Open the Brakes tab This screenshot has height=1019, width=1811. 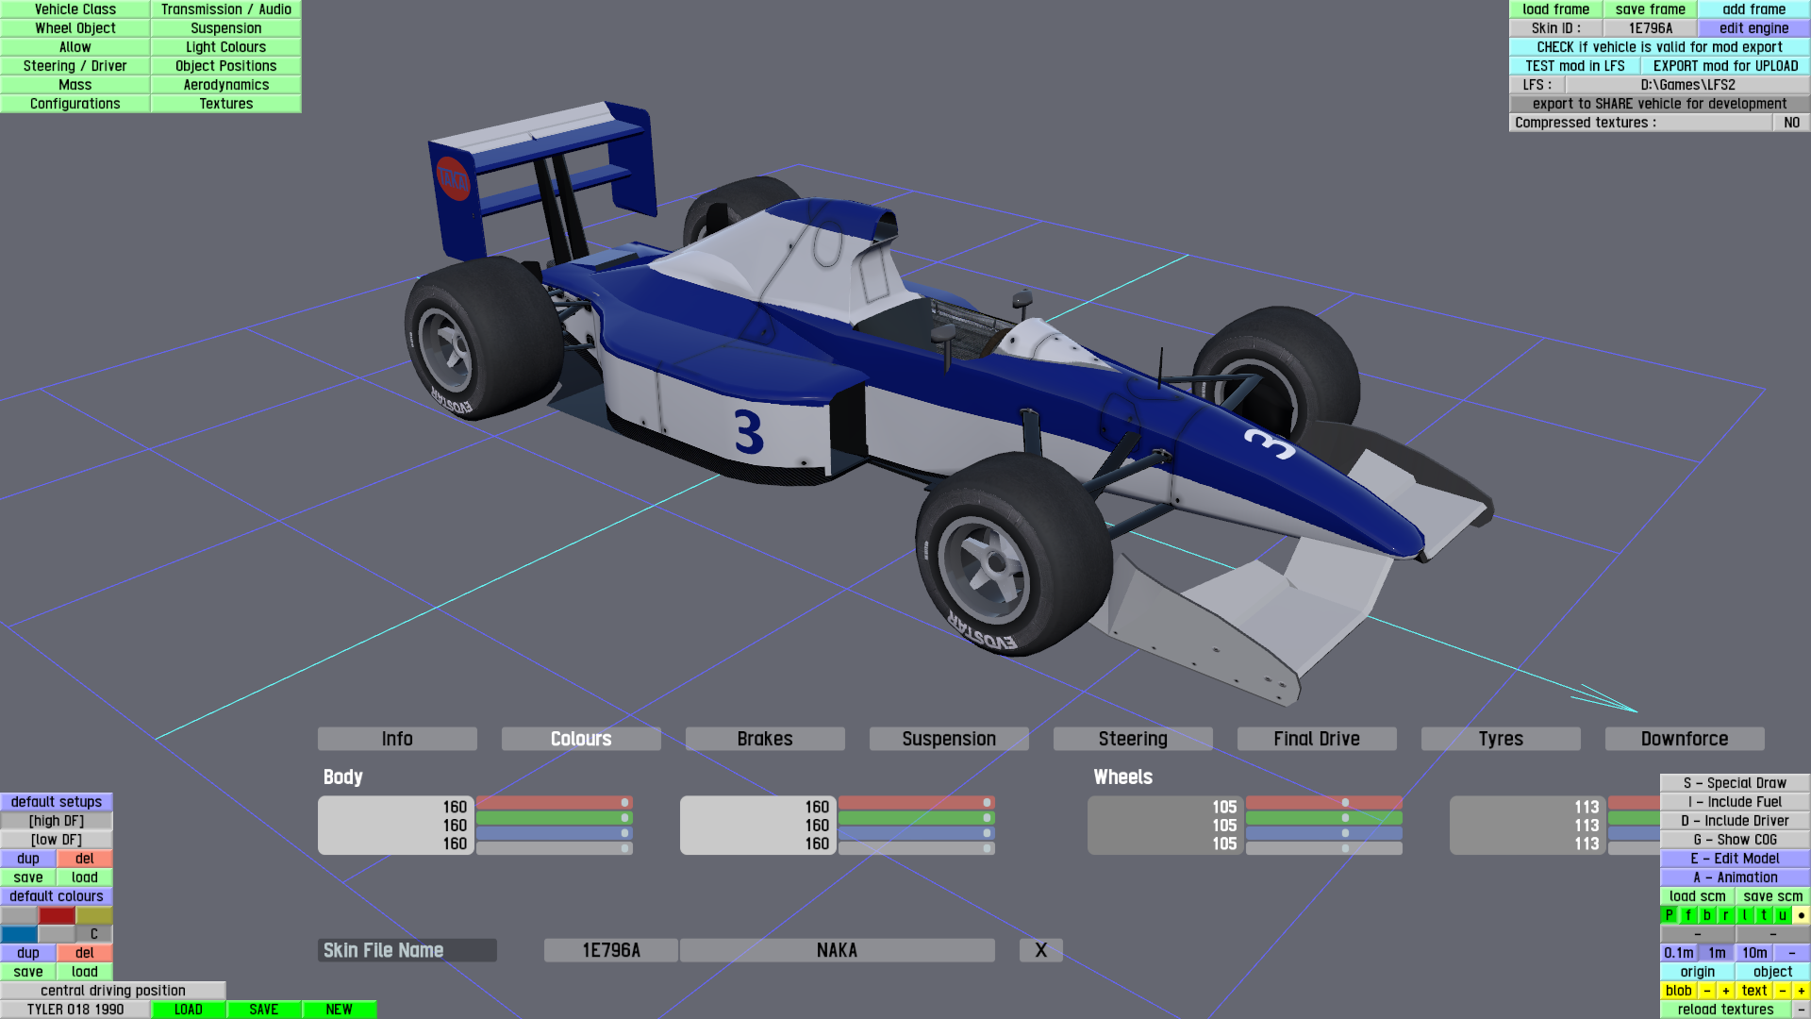[765, 739]
